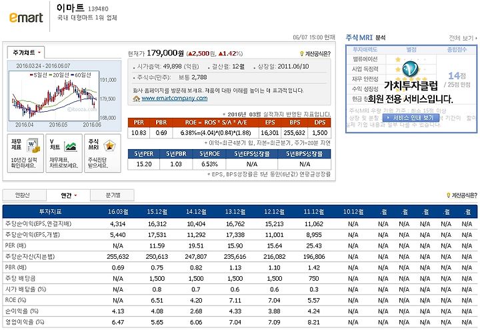
Task: Click the PBR value 0.69 in summary table
Action: coord(161,133)
